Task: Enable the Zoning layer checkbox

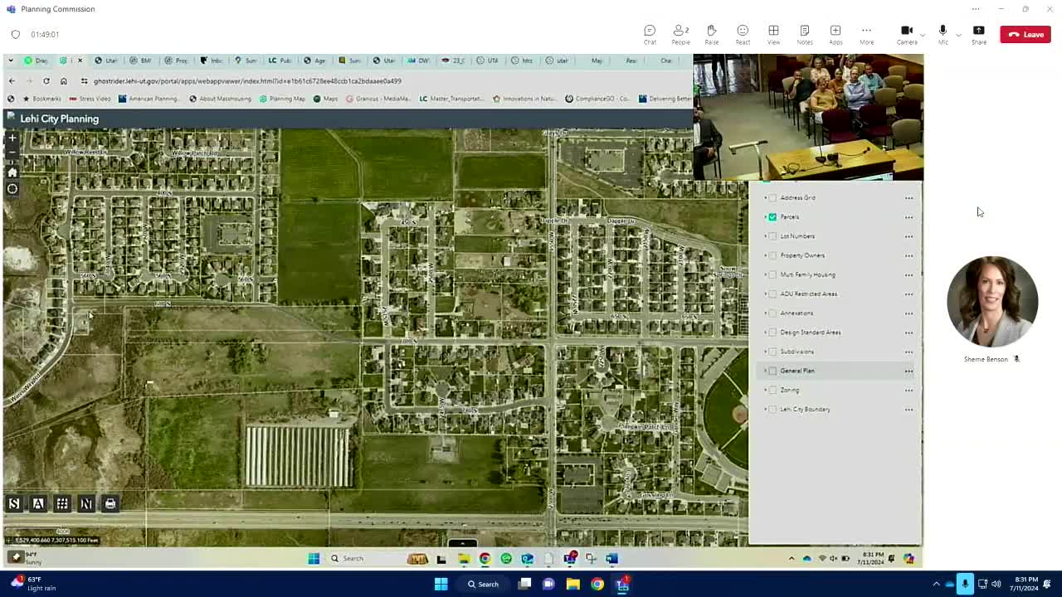Action: point(772,390)
